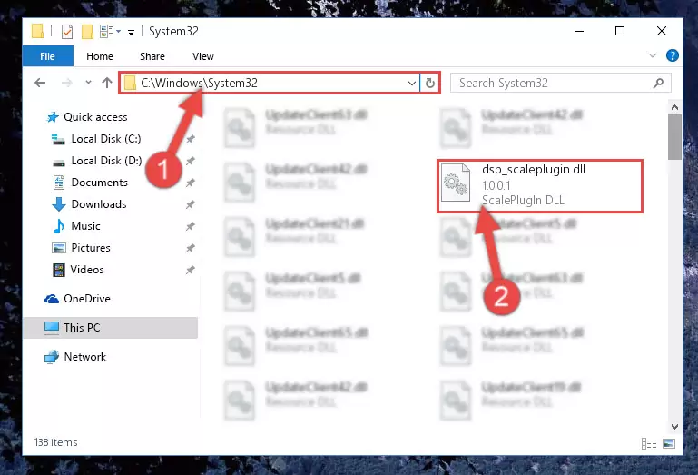Go forward with the Forward arrow
Image resolution: width=698 pixels, height=475 pixels.
(67, 83)
